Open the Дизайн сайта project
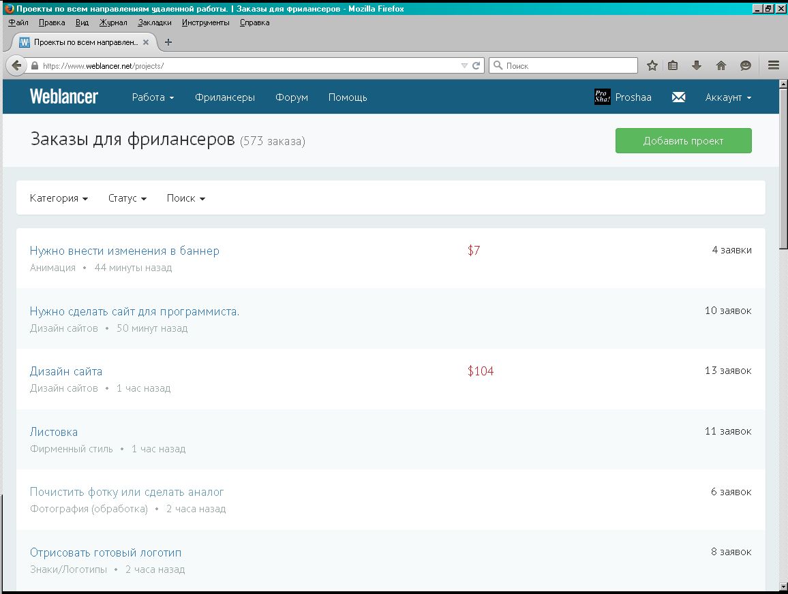The width and height of the screenshot is (788, 594). click(66, 371)
